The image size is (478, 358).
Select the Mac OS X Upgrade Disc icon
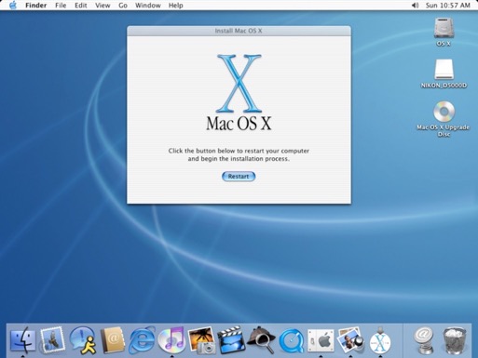click(x=444, y=112)
